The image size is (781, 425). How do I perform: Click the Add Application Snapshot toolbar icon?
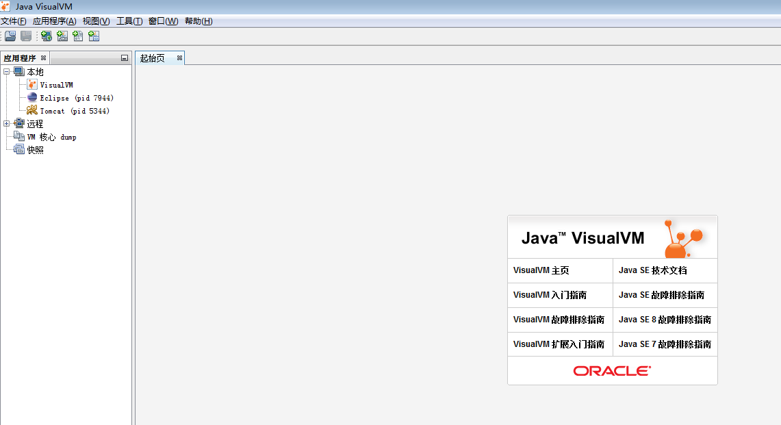click(94, 36)
